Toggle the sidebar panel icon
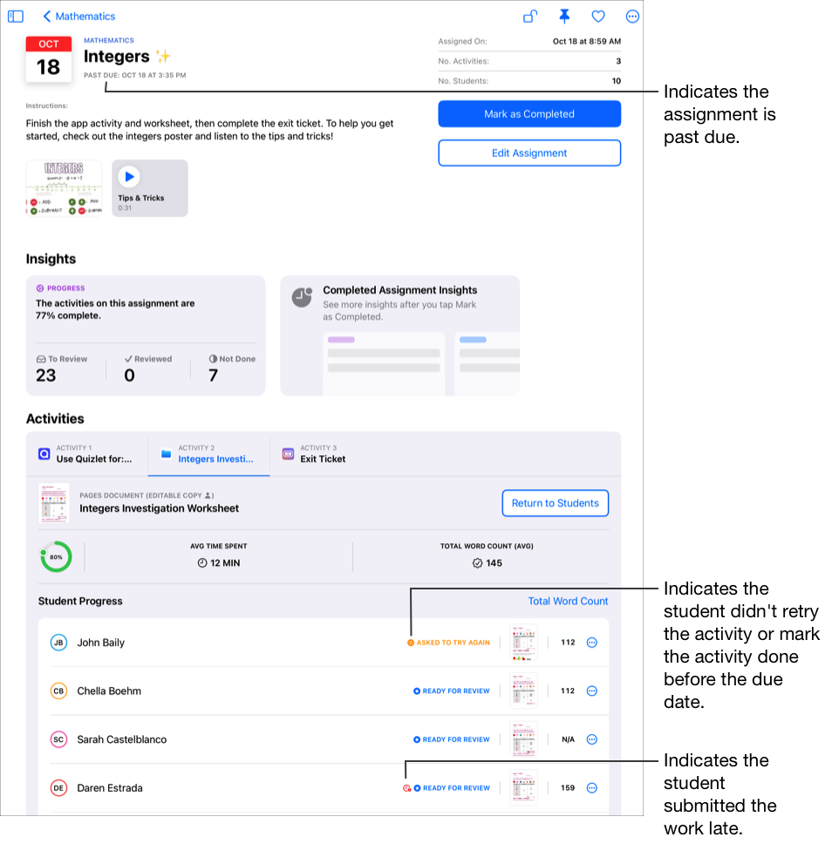 (16, 17)
